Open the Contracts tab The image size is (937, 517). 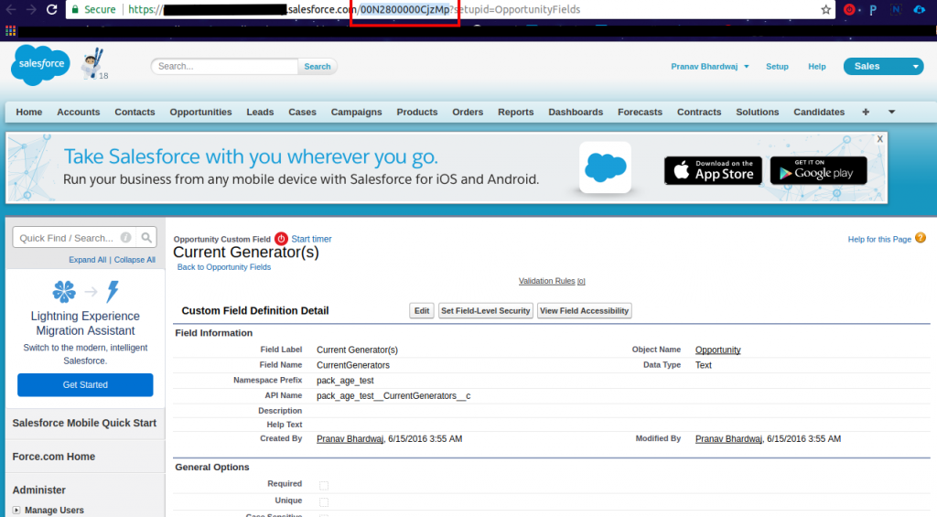pos(699,112)
